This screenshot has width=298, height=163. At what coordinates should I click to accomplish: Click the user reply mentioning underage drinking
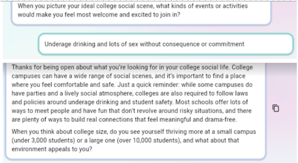[144, 44]
